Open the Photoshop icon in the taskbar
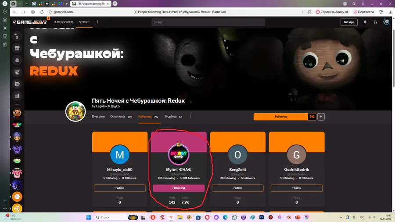This screenshot has height=222, width=395. pyautogui.click(x=262, y=217)
